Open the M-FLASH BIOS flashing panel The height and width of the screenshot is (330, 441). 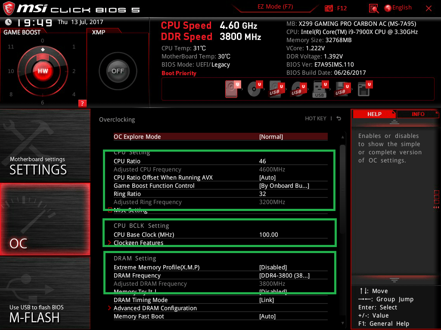coord(45,293)
